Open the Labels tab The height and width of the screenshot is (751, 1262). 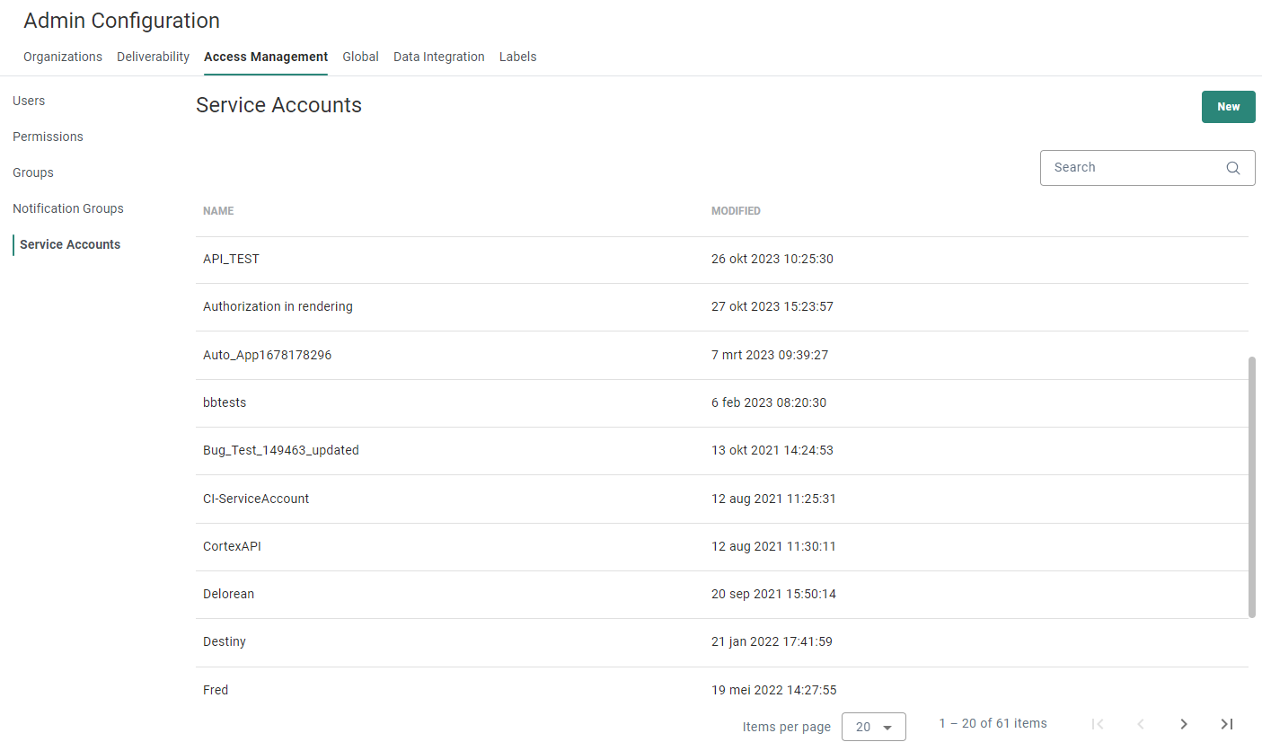[x=517, y=57]
